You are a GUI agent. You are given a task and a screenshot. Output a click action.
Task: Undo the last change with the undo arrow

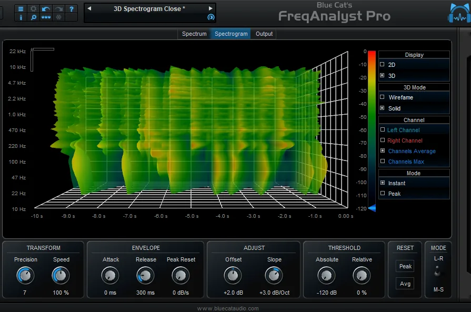(x=46, y=9)
